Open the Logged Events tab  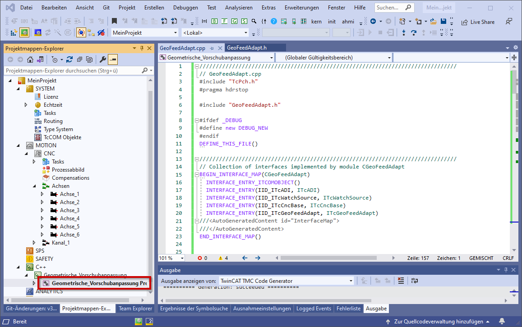click(314, 309)
